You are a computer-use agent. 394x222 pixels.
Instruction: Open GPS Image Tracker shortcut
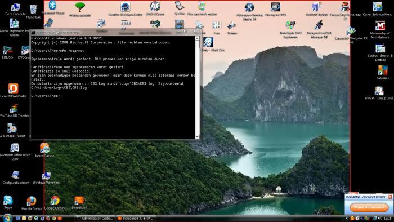click(x=12, y=130)
